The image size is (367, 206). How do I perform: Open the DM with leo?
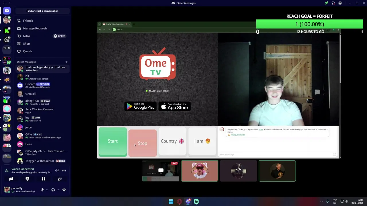(42, 119)
